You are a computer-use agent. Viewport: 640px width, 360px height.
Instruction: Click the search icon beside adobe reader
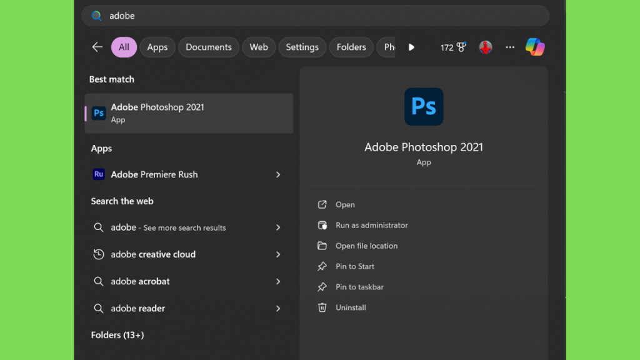[x=98, y=308]
